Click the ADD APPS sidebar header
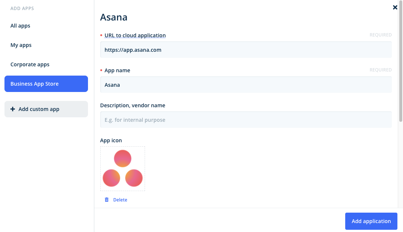Screen dimensions: 403x232 click(x=22, y=9)
